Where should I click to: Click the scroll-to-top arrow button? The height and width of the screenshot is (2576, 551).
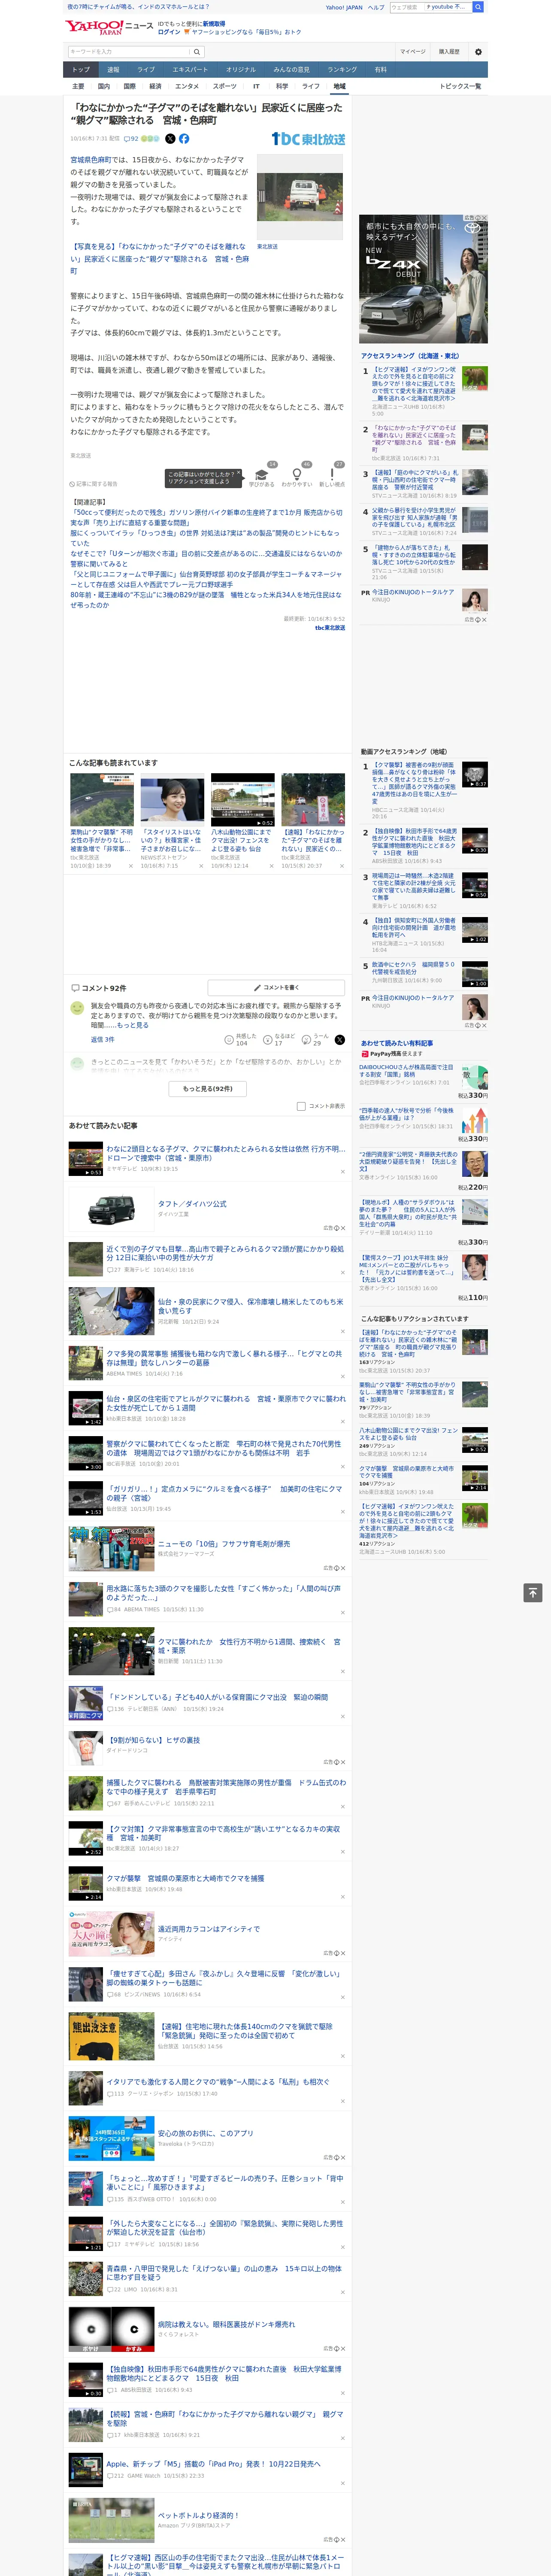[x=533, y=1593]
